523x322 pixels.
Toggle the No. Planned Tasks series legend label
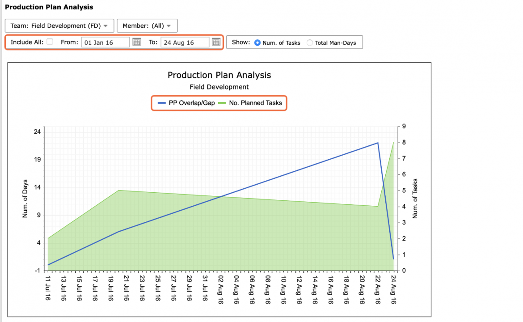[x=256, y=103]
